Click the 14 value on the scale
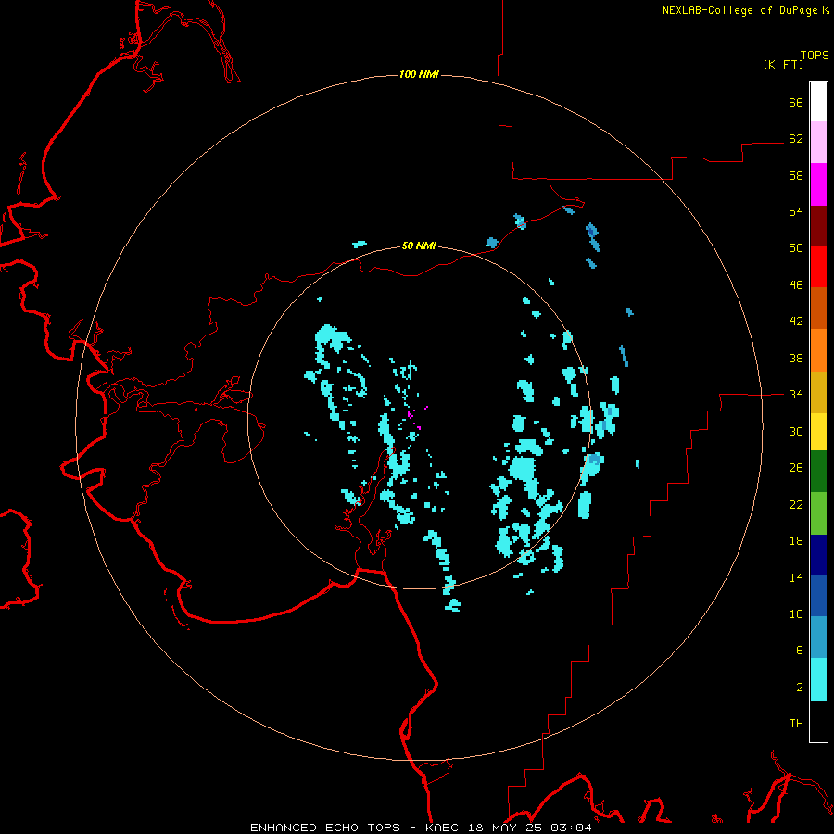 [x=796, y=577]
